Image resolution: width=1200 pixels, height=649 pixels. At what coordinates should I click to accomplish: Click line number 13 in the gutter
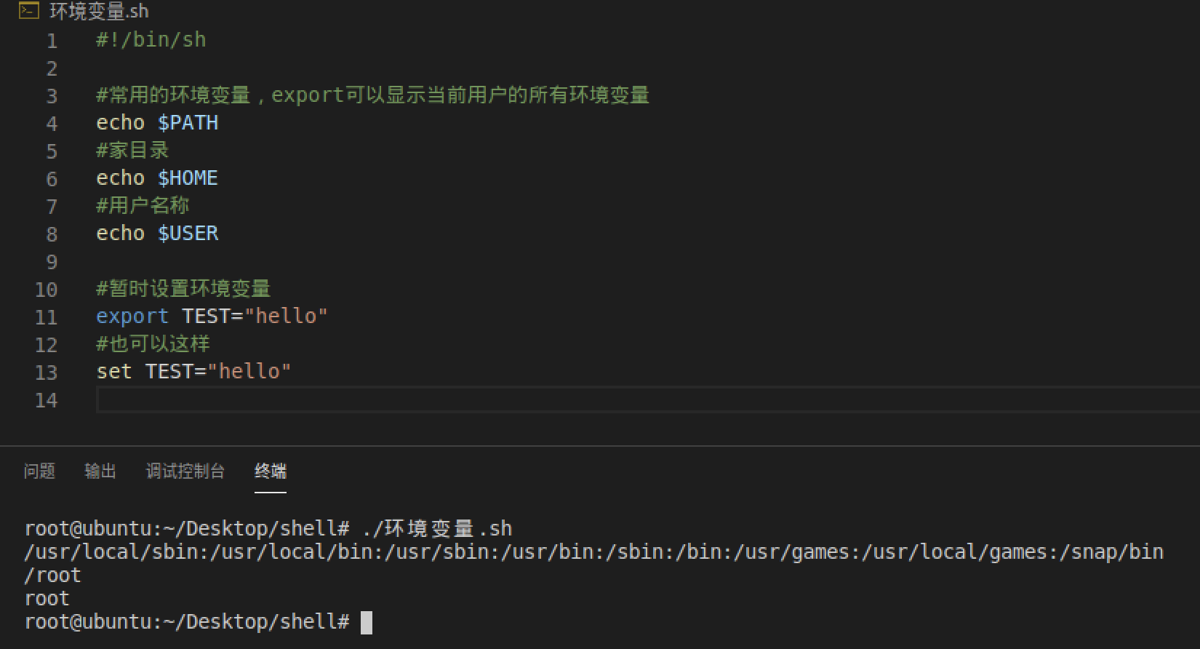pos(46,373)
